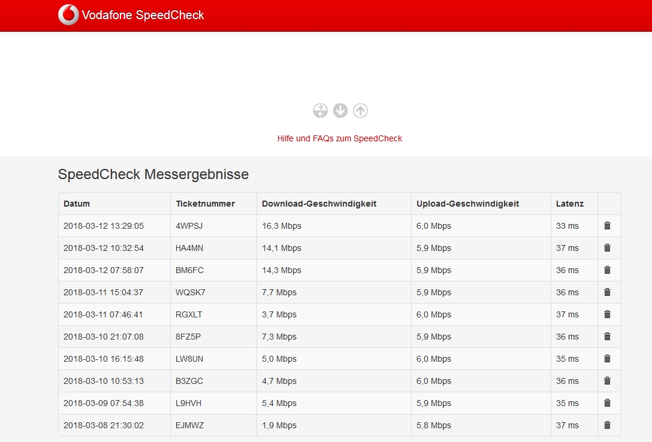Screen dimensions: 652x442
Task: Click the SpeedCheck Messergebnisse heading
Action: [x=153, y=174]
